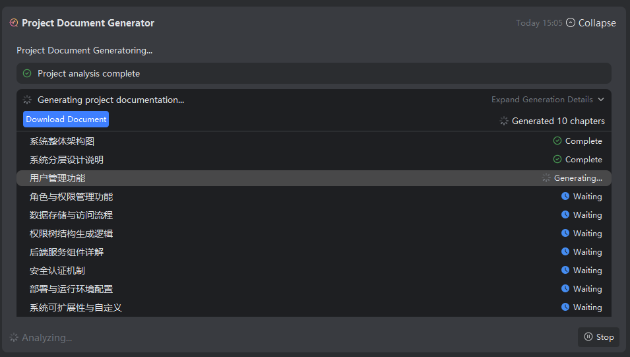Collapse the Project Document Generator panel
This screenshot has height=357, width=630.
click(590, 23)
